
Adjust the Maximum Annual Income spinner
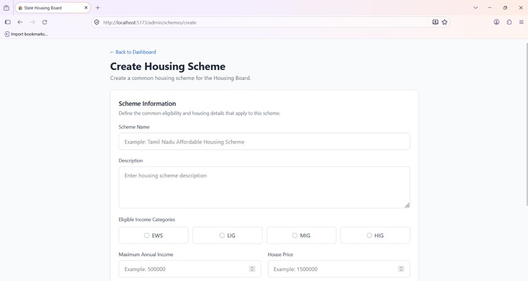[252, 269]
